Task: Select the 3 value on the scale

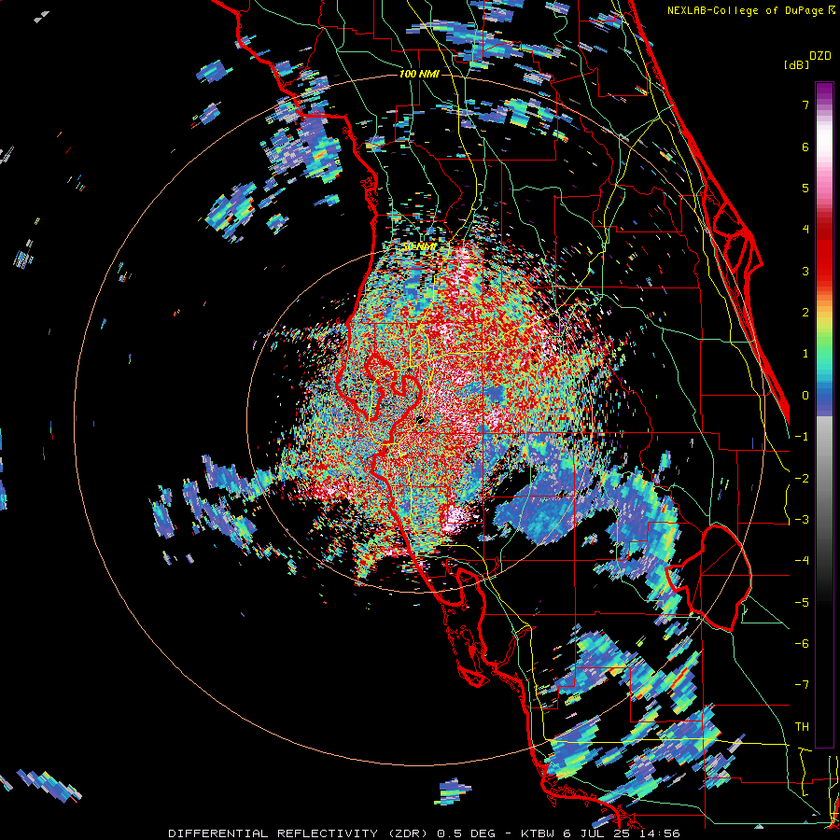Action: (805, 271)
